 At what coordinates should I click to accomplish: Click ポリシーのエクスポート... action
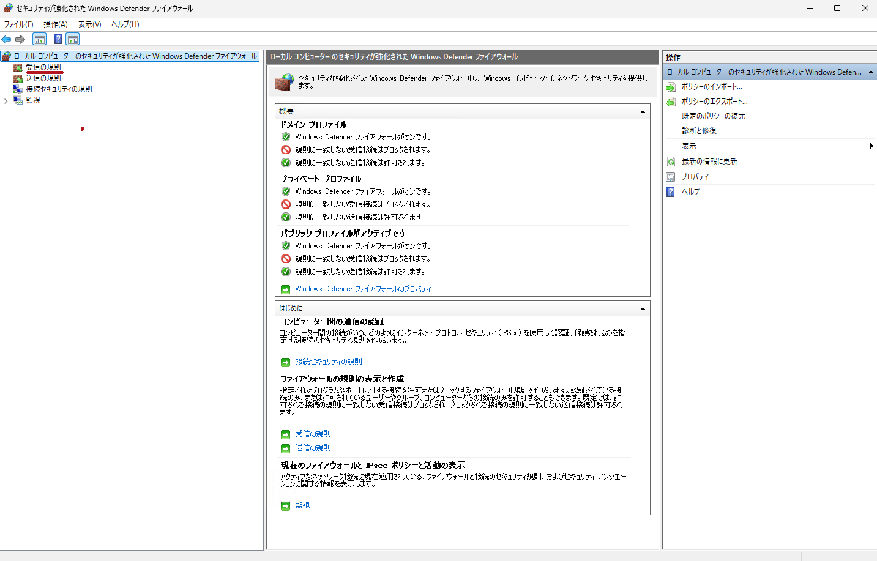coord(715,102)
